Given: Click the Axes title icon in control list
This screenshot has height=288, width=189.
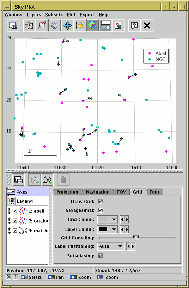Looking at the screenshot, I should (11, 192).
